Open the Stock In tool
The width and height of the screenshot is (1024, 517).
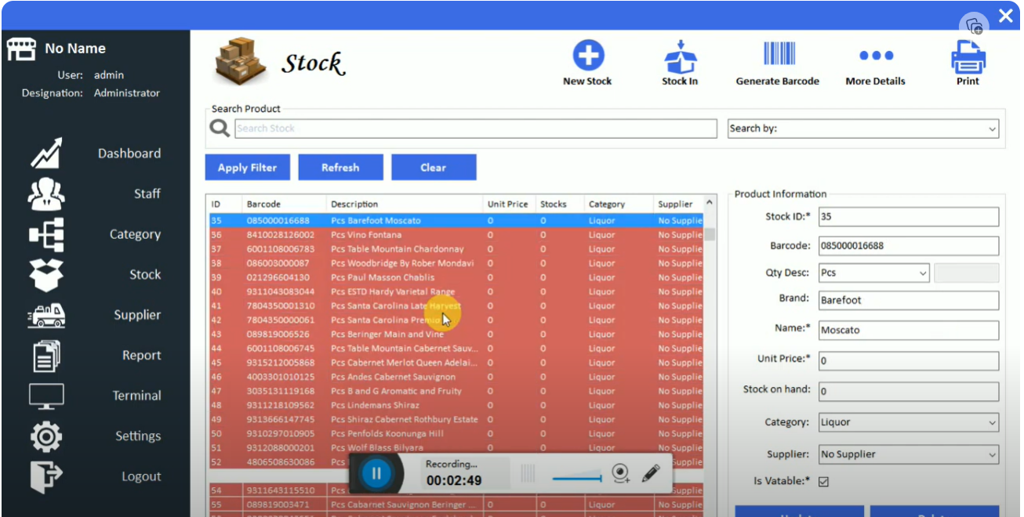tap(679, 61)
